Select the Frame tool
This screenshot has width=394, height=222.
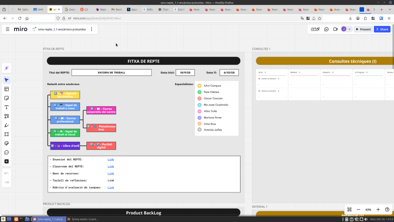pyautogui.click(x=7, y=134)
